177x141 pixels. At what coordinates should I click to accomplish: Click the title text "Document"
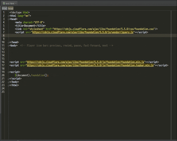[29, 26]
